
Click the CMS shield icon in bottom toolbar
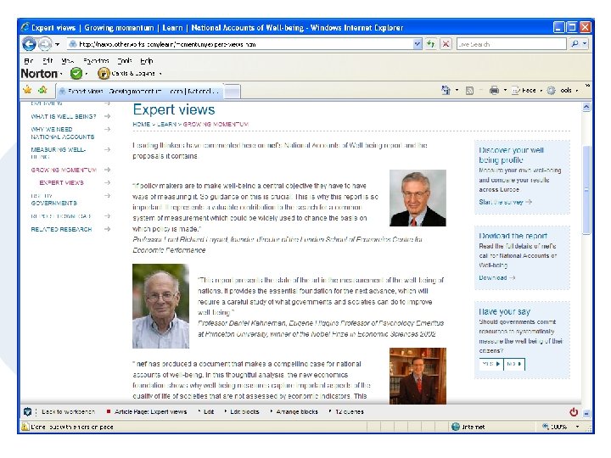[27, 411]
